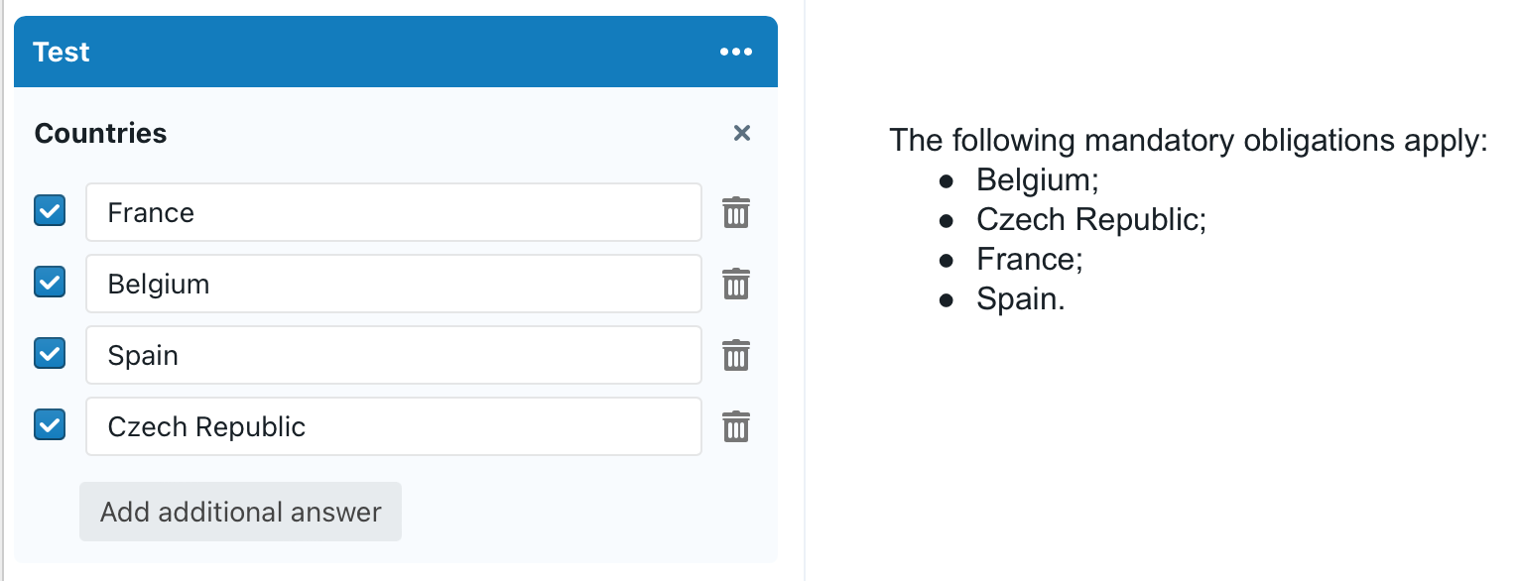This screenshot has width=1518, height=581.
Task: Remove the Spain answer using trash icon
Action: 735,355
